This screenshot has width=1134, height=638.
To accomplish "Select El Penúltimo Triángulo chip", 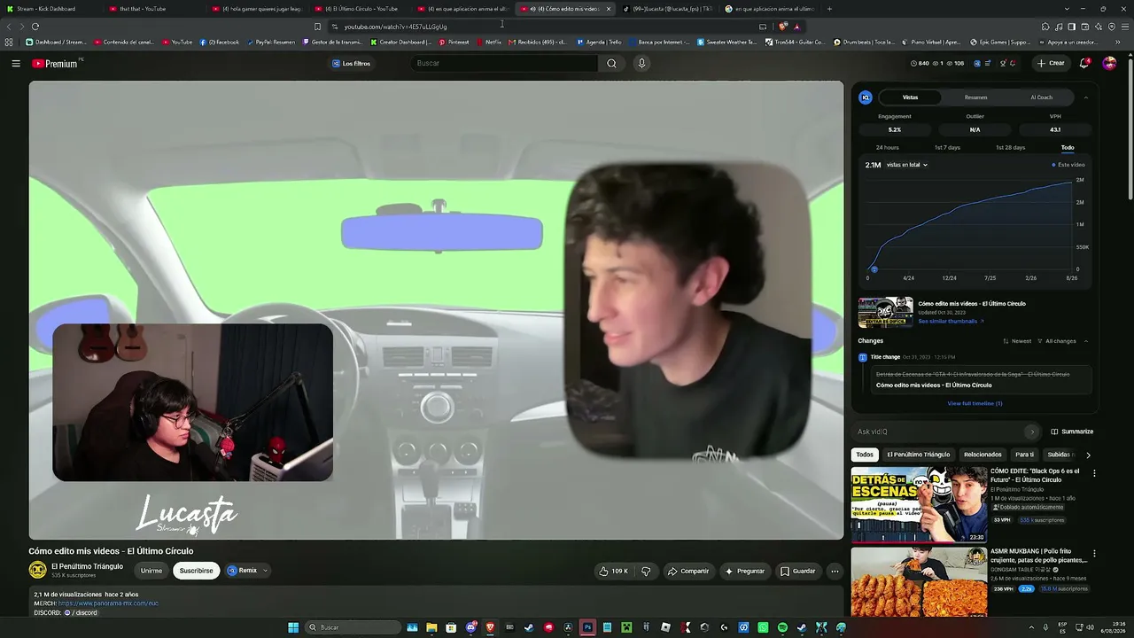I will tap(919, 455).
